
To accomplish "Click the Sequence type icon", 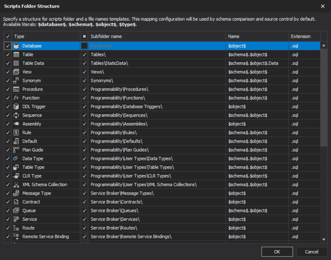I will pyautogui.click(x=16, y=115).
